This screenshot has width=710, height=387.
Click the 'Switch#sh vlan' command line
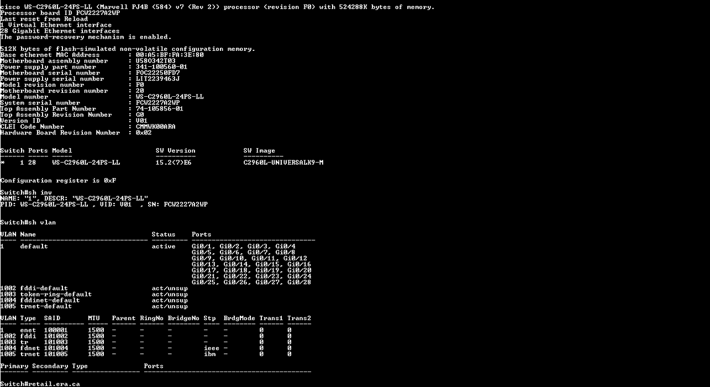(28, 222)
